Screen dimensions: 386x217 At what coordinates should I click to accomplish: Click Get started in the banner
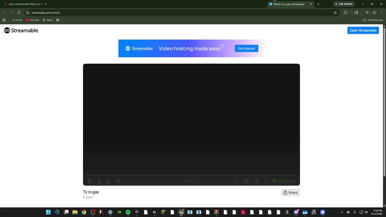point(246,49)
